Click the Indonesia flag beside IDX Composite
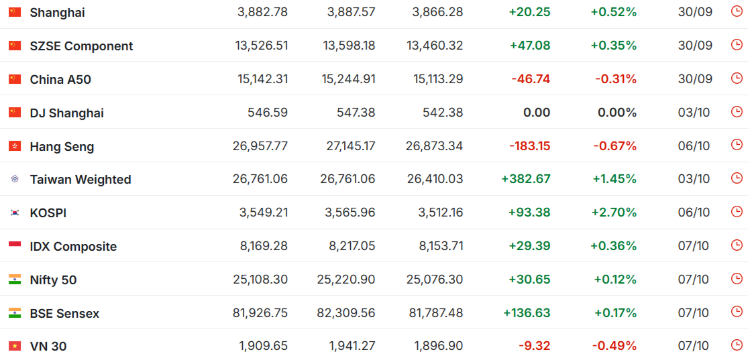Screen dimensions: 754x360 pyautogui.click(x=15, y=246)
